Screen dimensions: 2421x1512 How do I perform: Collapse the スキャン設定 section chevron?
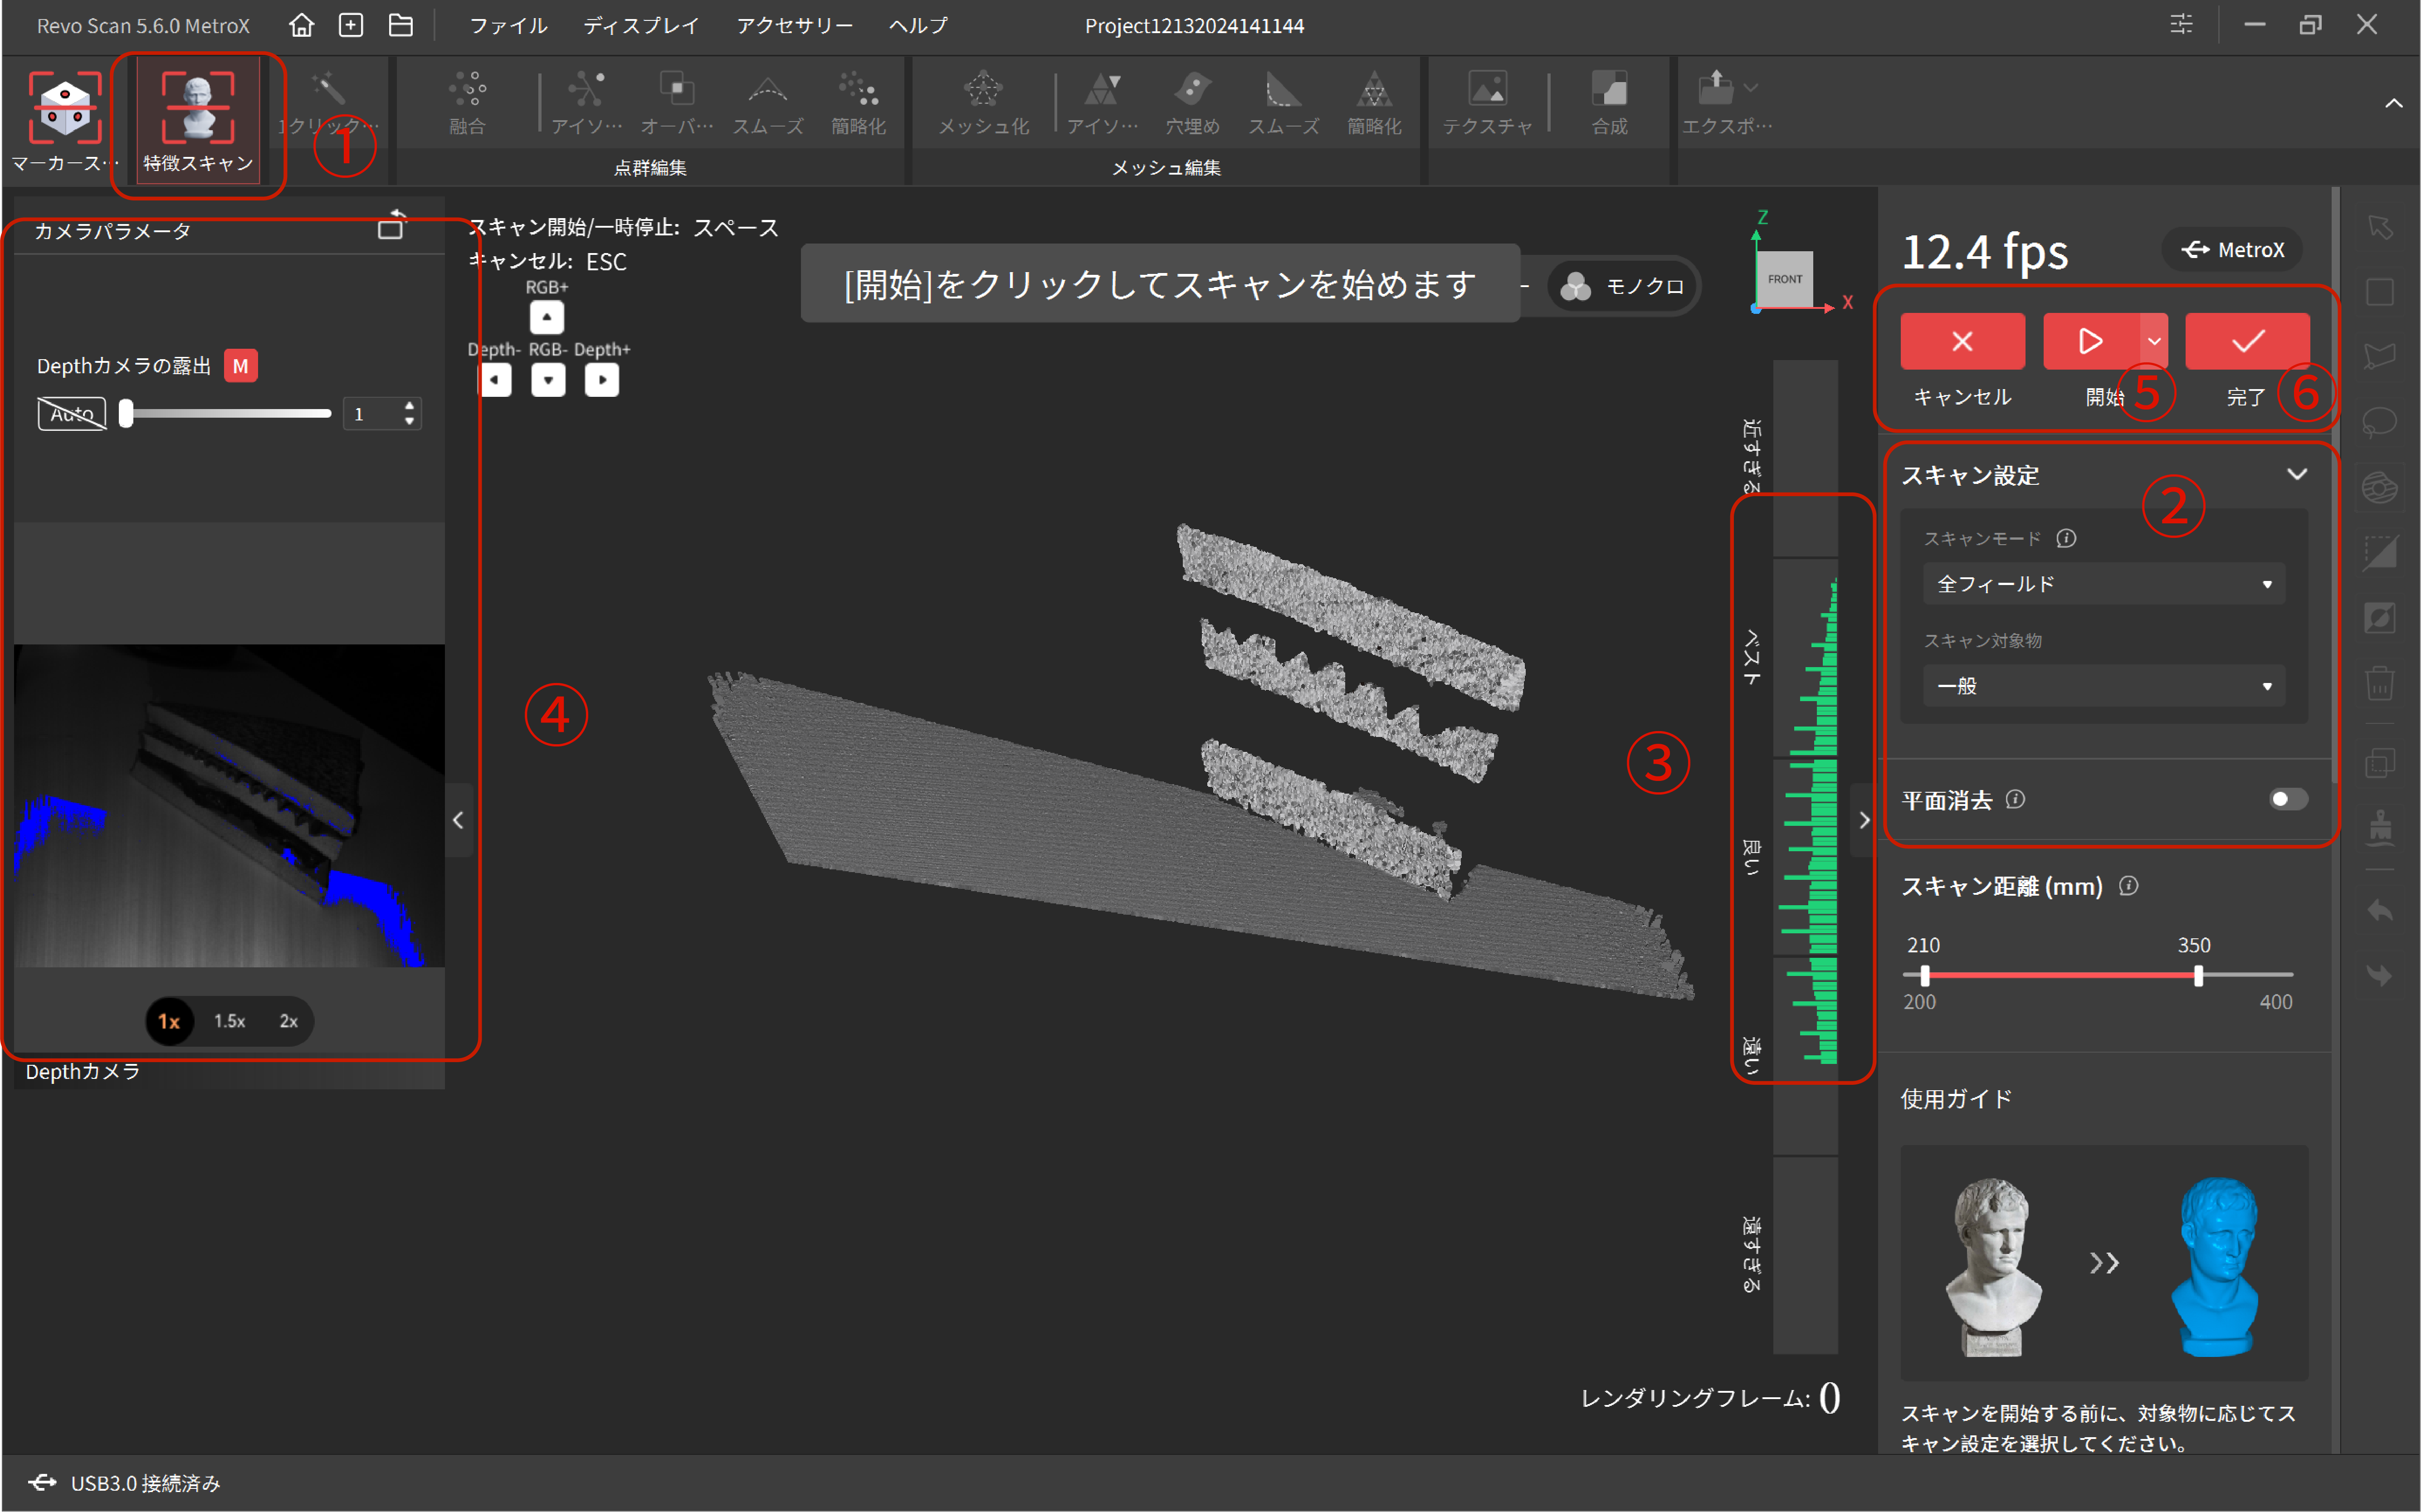[x=2297, y=474]
